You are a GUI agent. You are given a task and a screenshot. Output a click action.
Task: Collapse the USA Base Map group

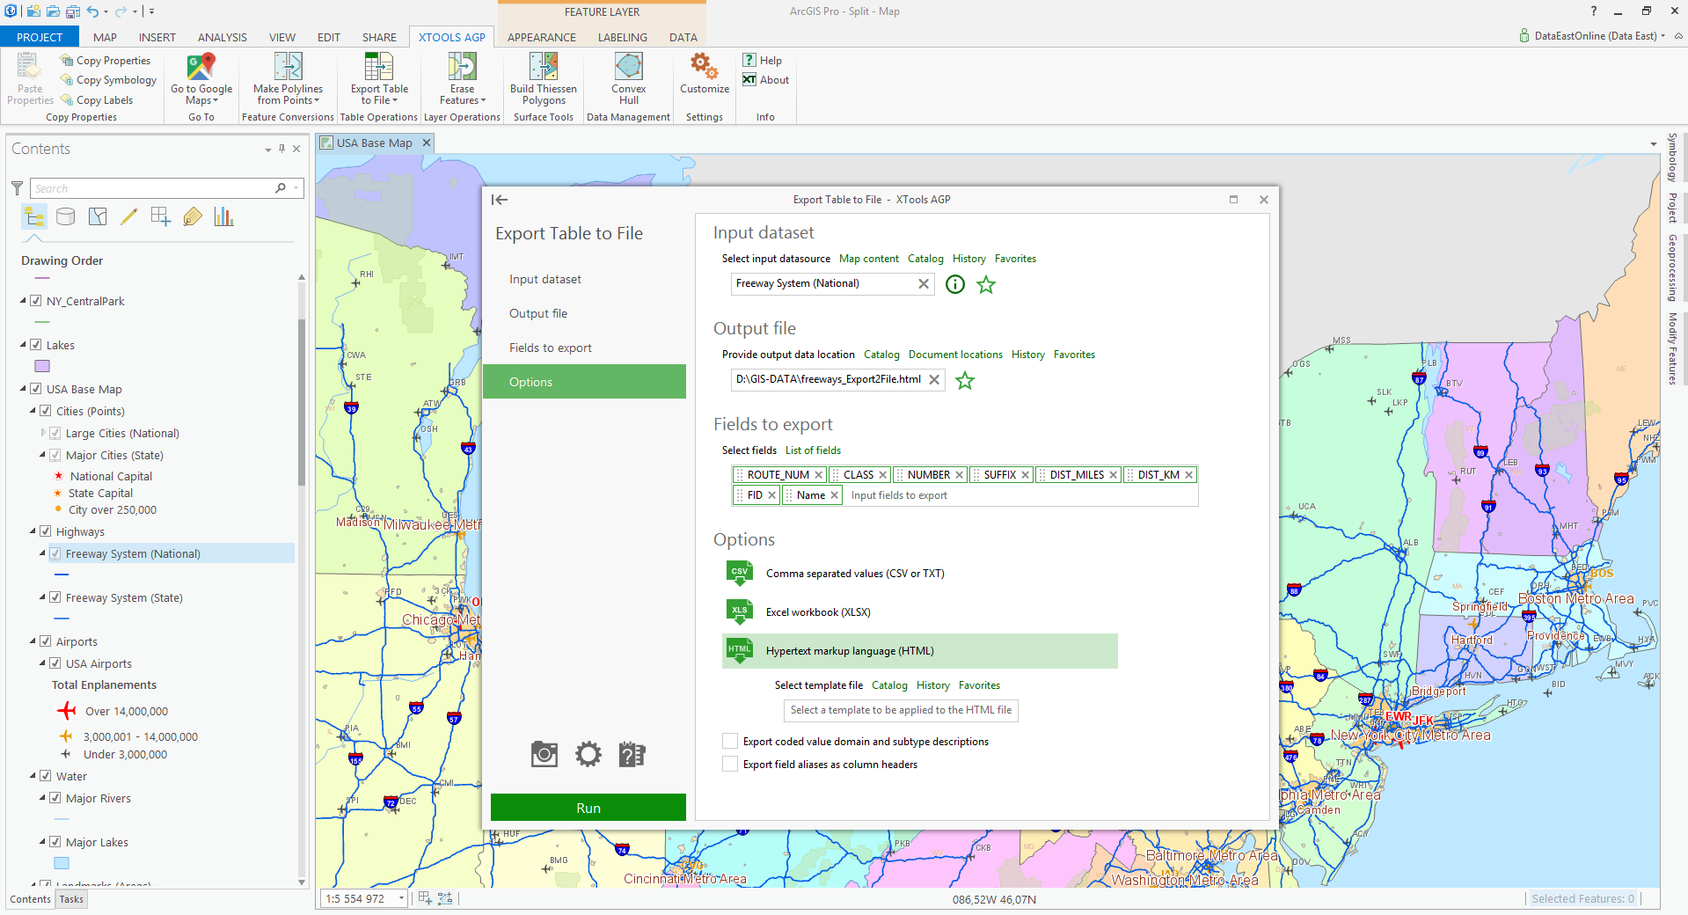[x=23, y=389]
